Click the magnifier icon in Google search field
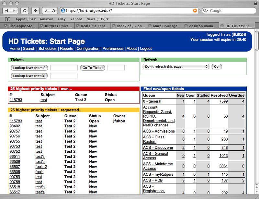The image size is (259, 199). point(206,10)
